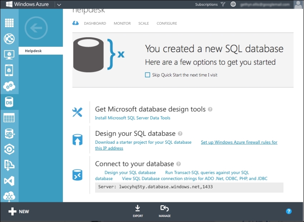This screenshot has height=222, width=304.
Task: Open the language globe icon
Action: pyautogui.click(x=233, y=4)
